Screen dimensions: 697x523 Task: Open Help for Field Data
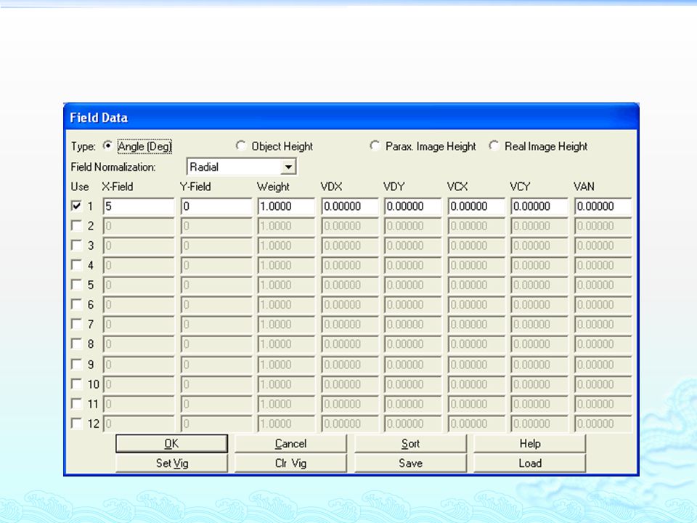(x=530, y=443)
